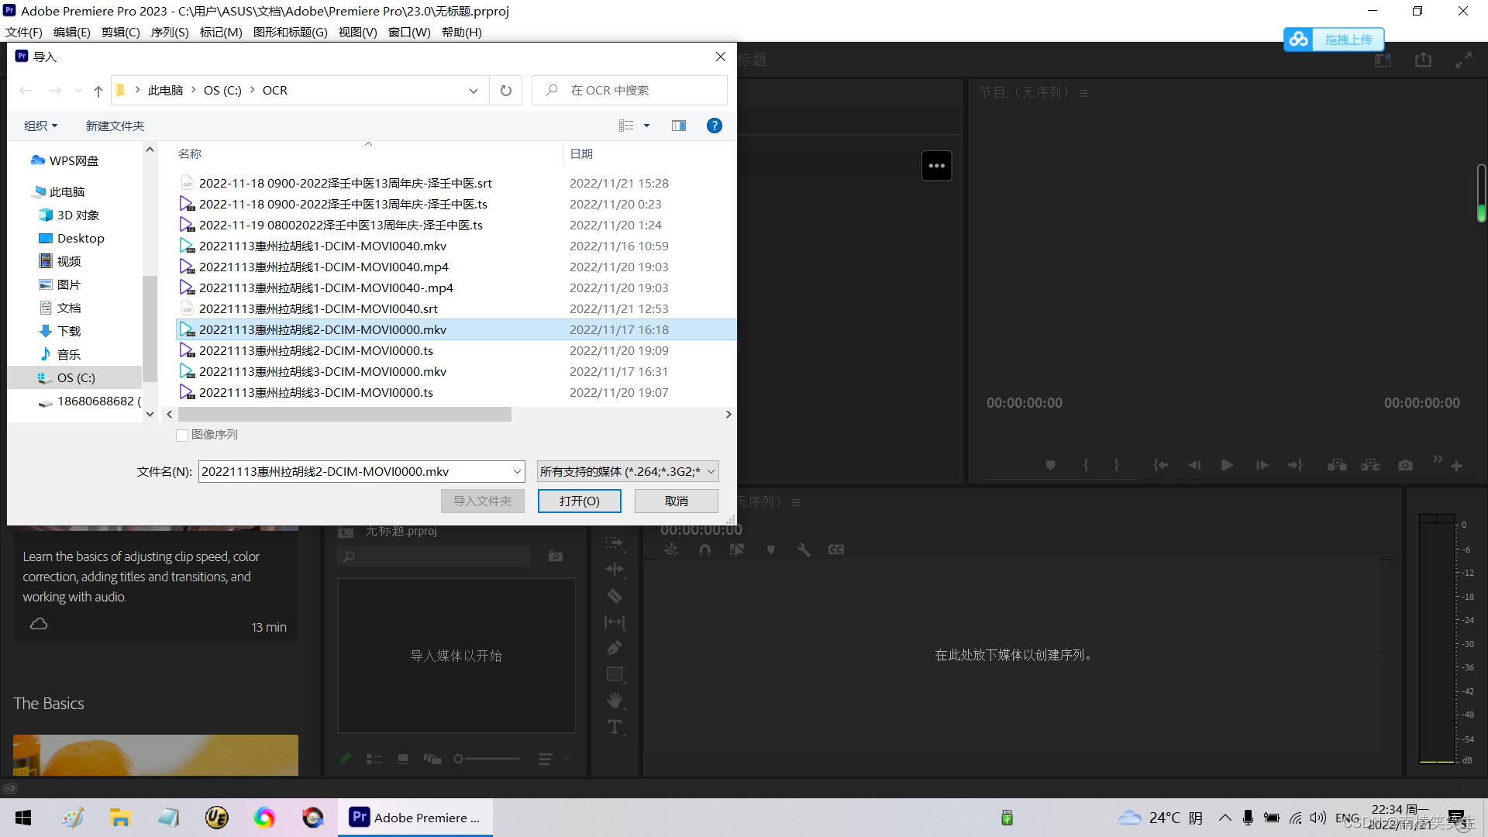Open the 剪辑(C) menu
The height and width of the screenshot is (837, 1488).
point(121,33)
